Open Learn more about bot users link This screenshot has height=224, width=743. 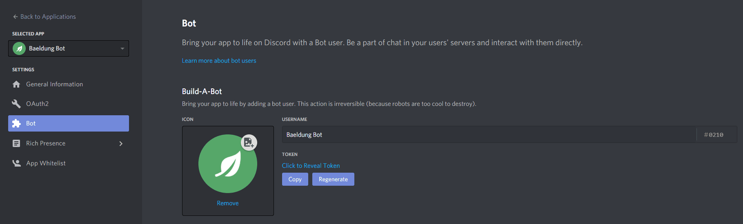click(219, 61)
